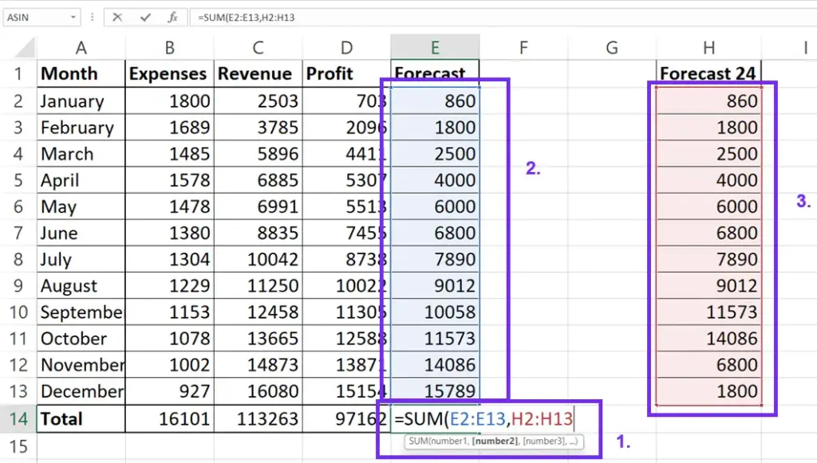Click the Expenses header cell
This screenshot has width=817, height=463.
(169, 73)
